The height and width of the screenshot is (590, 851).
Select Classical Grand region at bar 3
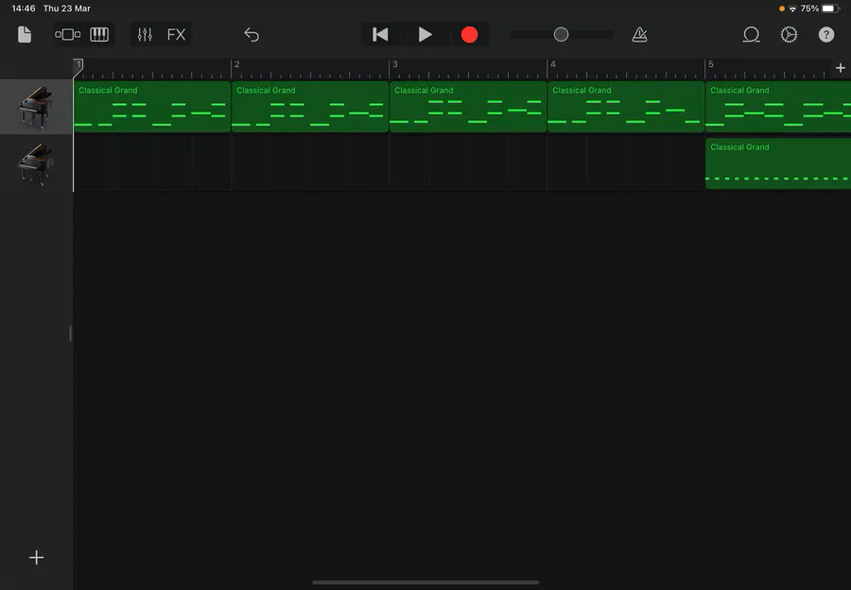(x=468, y=107)
